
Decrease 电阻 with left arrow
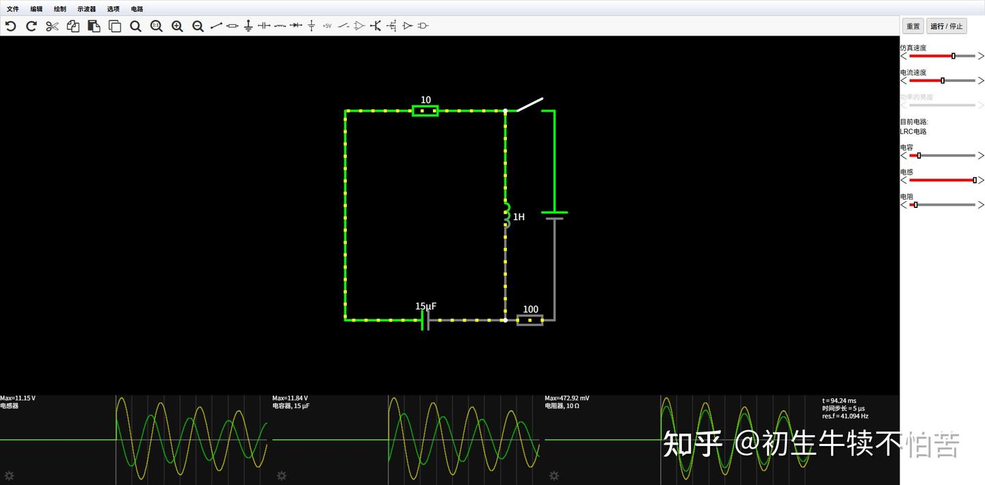[x=904, y=205]
